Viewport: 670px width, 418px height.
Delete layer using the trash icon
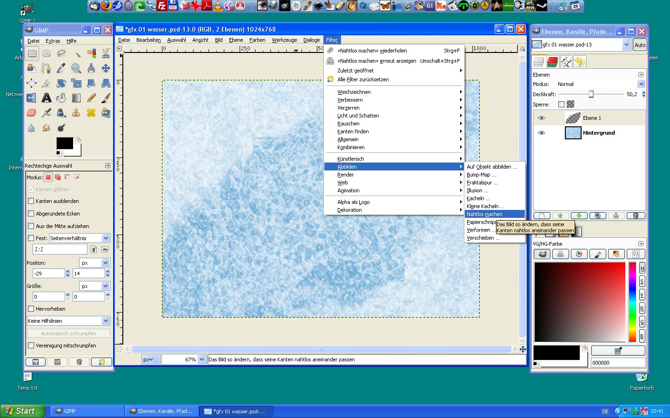pyautogui.click(x=636, y=216)
